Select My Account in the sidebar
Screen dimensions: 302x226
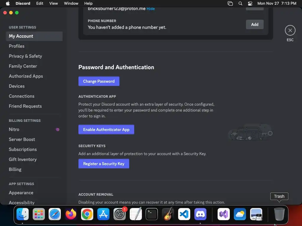pos(34,36)
